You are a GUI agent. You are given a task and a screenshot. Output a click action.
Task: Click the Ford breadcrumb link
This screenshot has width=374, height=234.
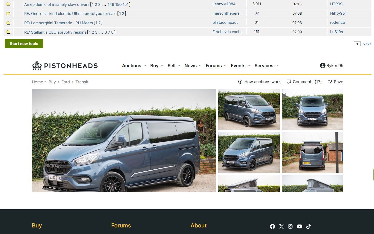pos(65,82)
